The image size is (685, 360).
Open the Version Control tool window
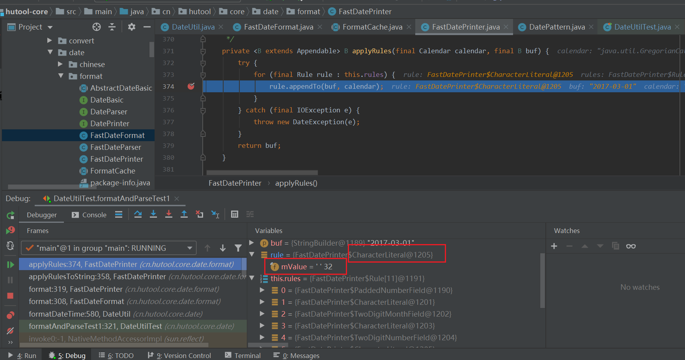tap(179, 355)
